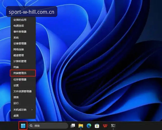This screenshot has width=162, height=130.
Task: Open Task View from the taskbar
Action: click(x=73, y=126)
